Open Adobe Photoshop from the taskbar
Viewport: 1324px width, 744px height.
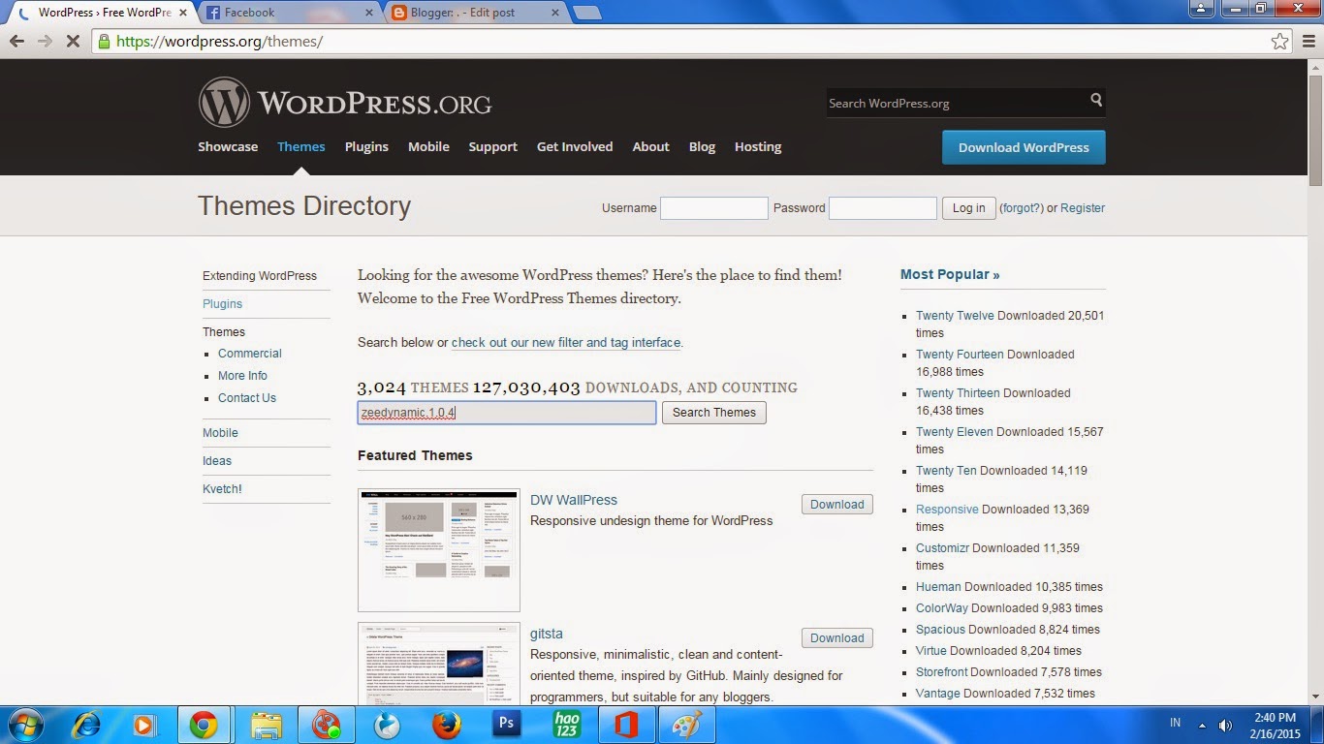pyautogui.click(x=506, y=725)
